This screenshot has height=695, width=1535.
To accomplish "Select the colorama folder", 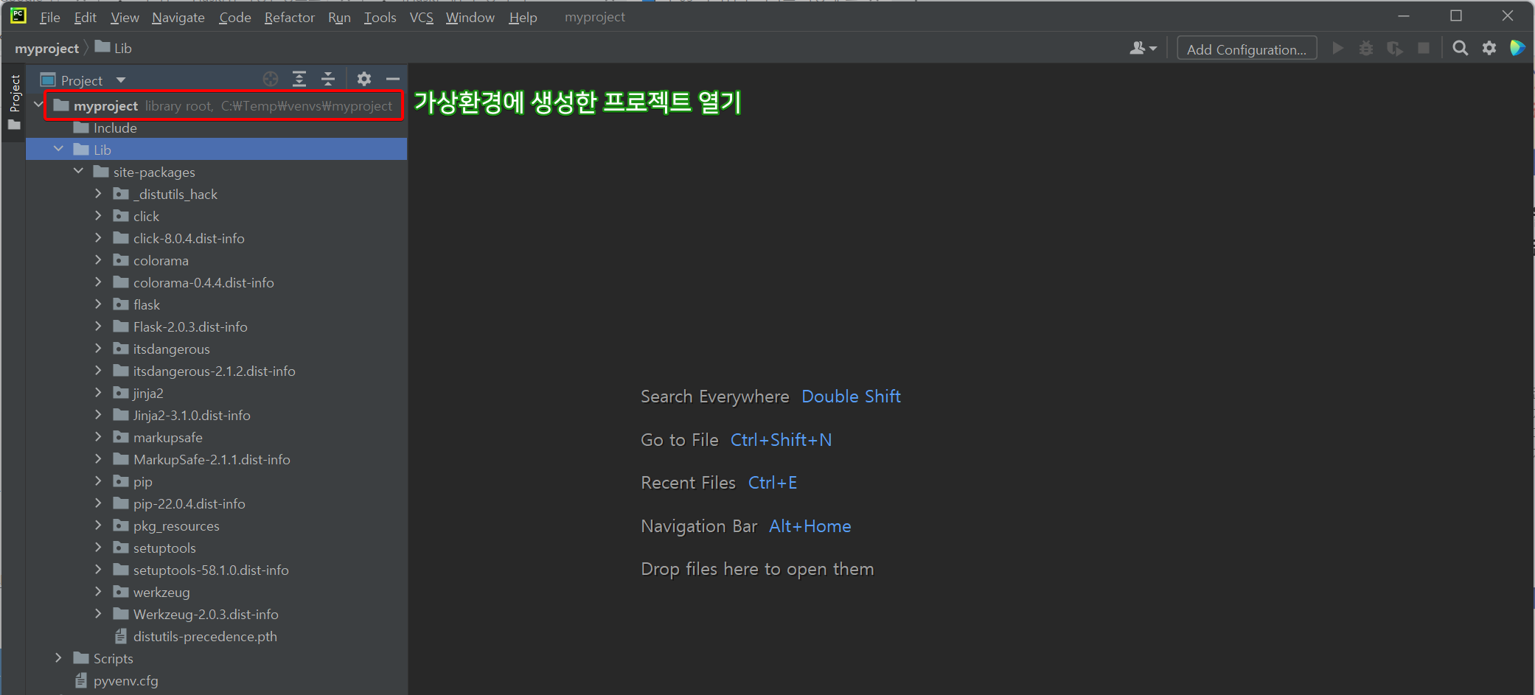I will click(x=161, y=260).
